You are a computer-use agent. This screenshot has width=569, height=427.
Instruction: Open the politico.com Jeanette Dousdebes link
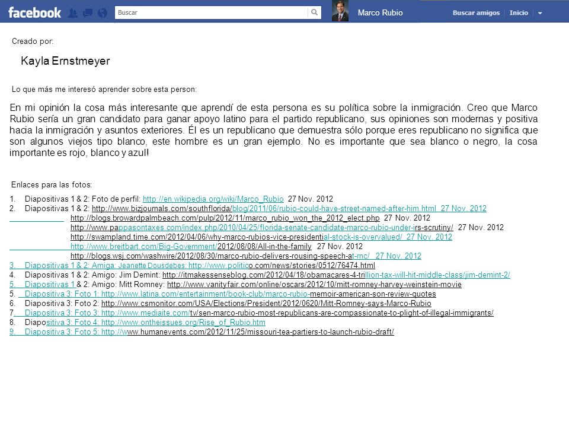tap(282, 266)
